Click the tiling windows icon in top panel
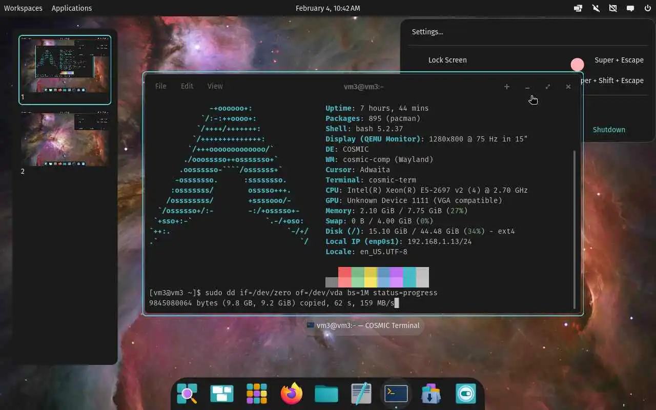Screen dimensions: 656x410 pyautogui.click(x=578, y=8)
